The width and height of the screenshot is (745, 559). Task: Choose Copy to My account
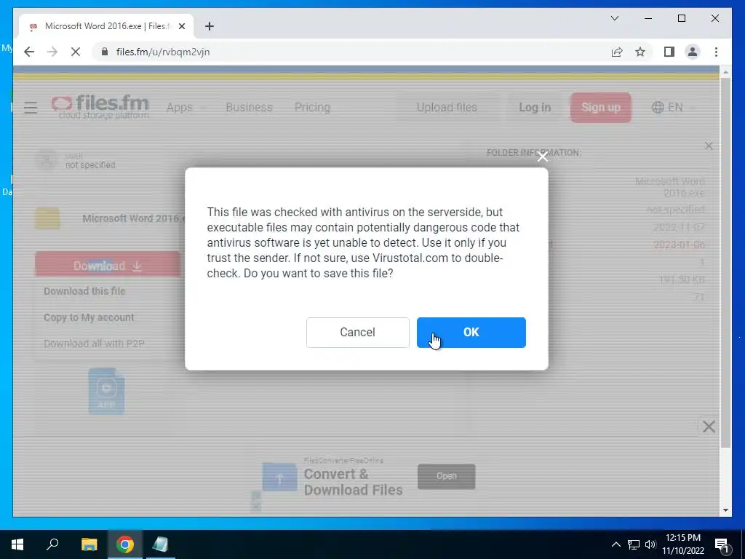[x=89, y=317]
